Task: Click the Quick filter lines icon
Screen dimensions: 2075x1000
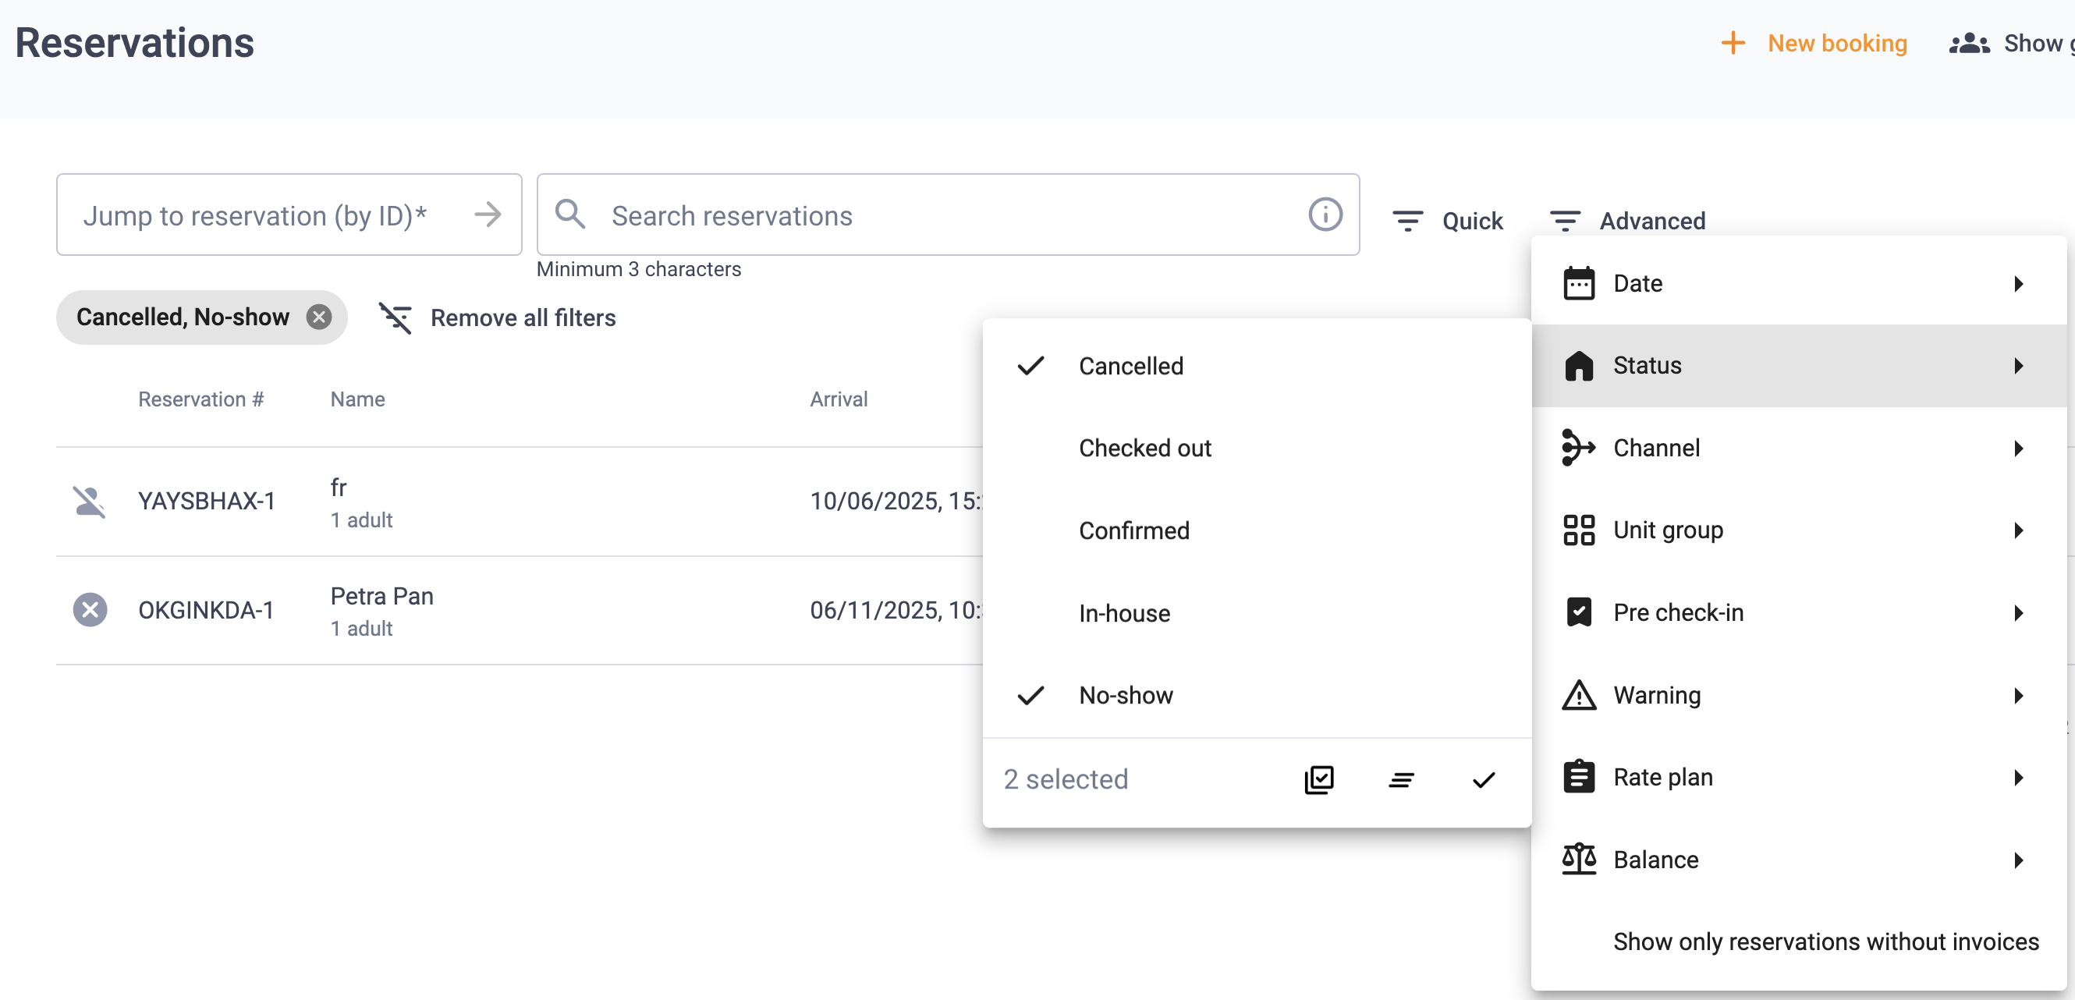Action: pyautogui.click(x=1407, y=220)
